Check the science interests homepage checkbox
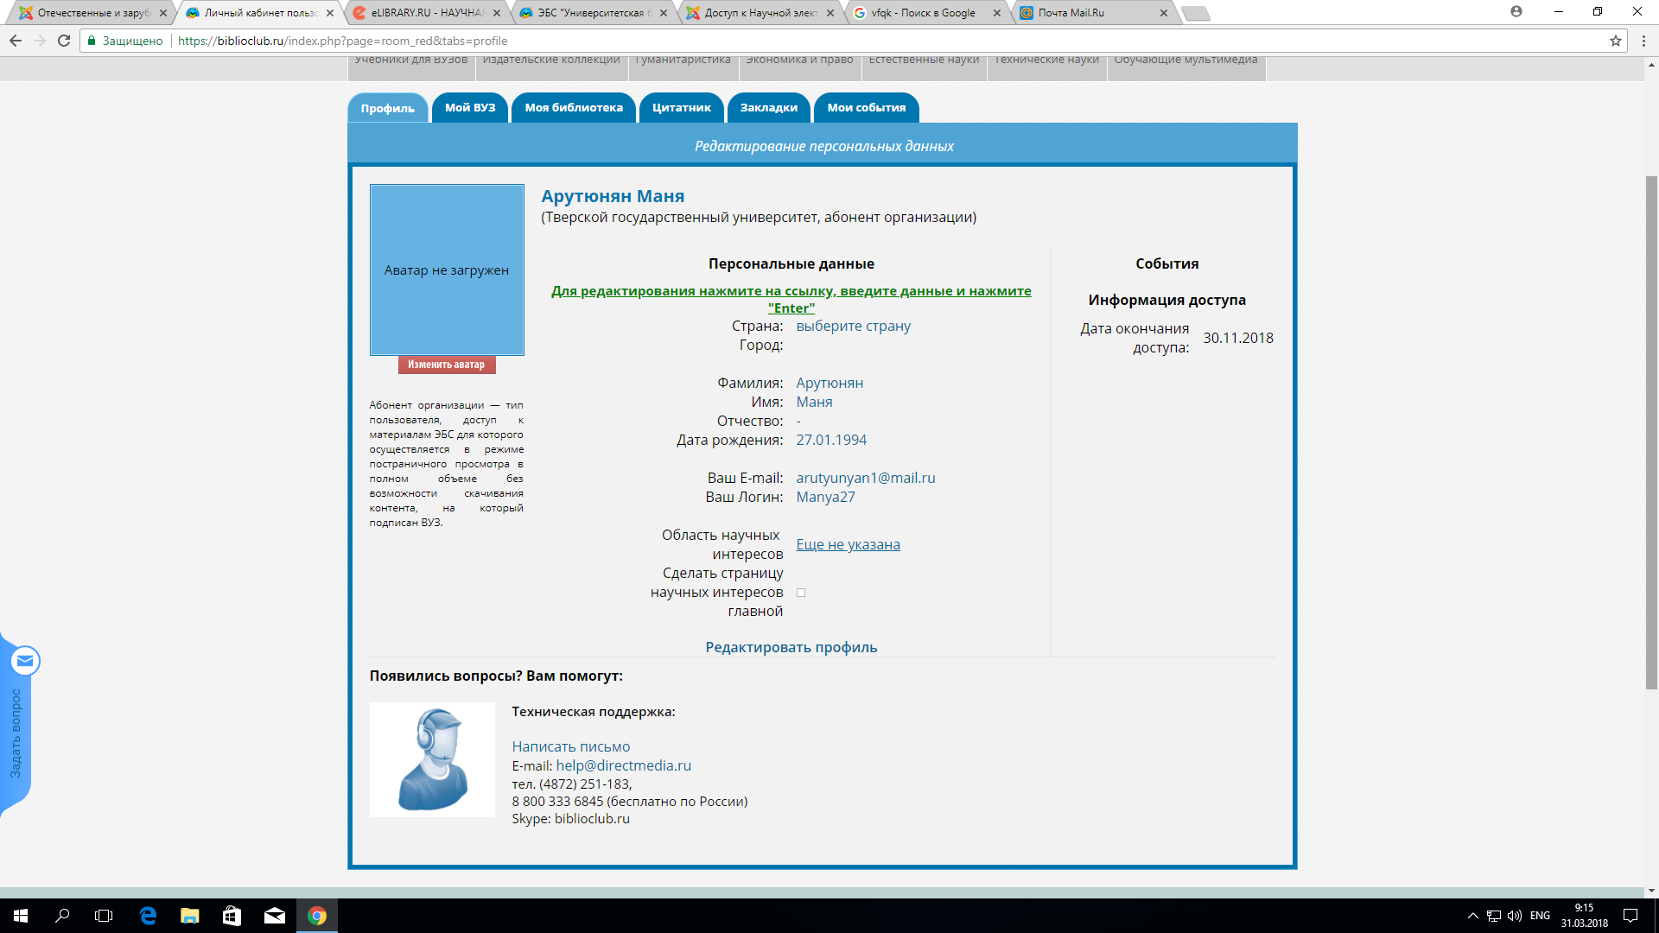Image resolution: width=1659 pixels, height=933 pixels. point(801,593)
